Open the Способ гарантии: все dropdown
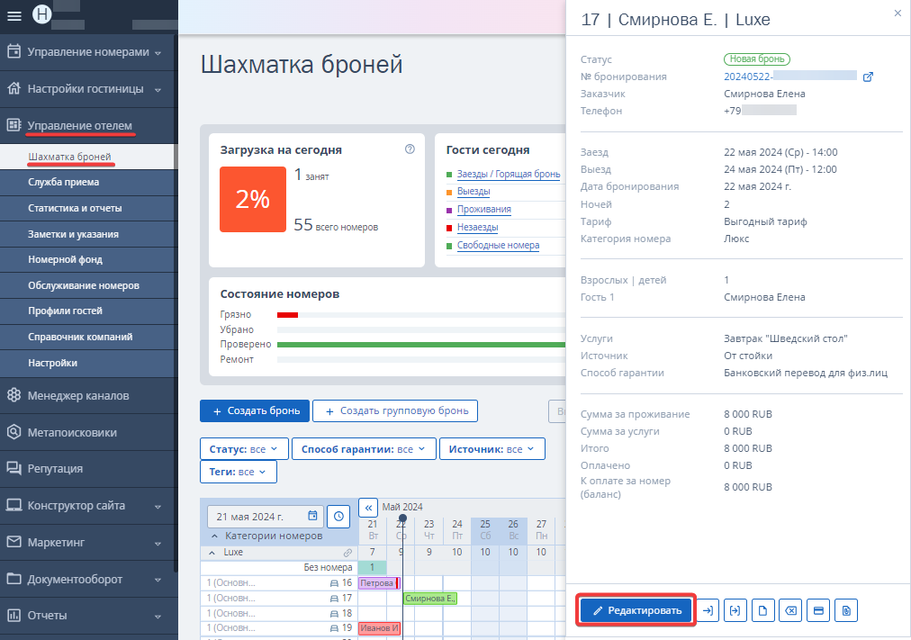Screen dimensions: 911x640 click(364, 449)
